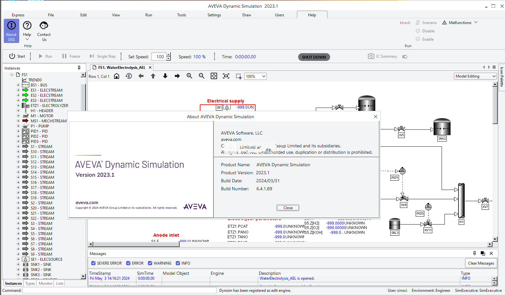Click the right arrow navigation icon
The image size is (505, 295).
coord(177,76)
